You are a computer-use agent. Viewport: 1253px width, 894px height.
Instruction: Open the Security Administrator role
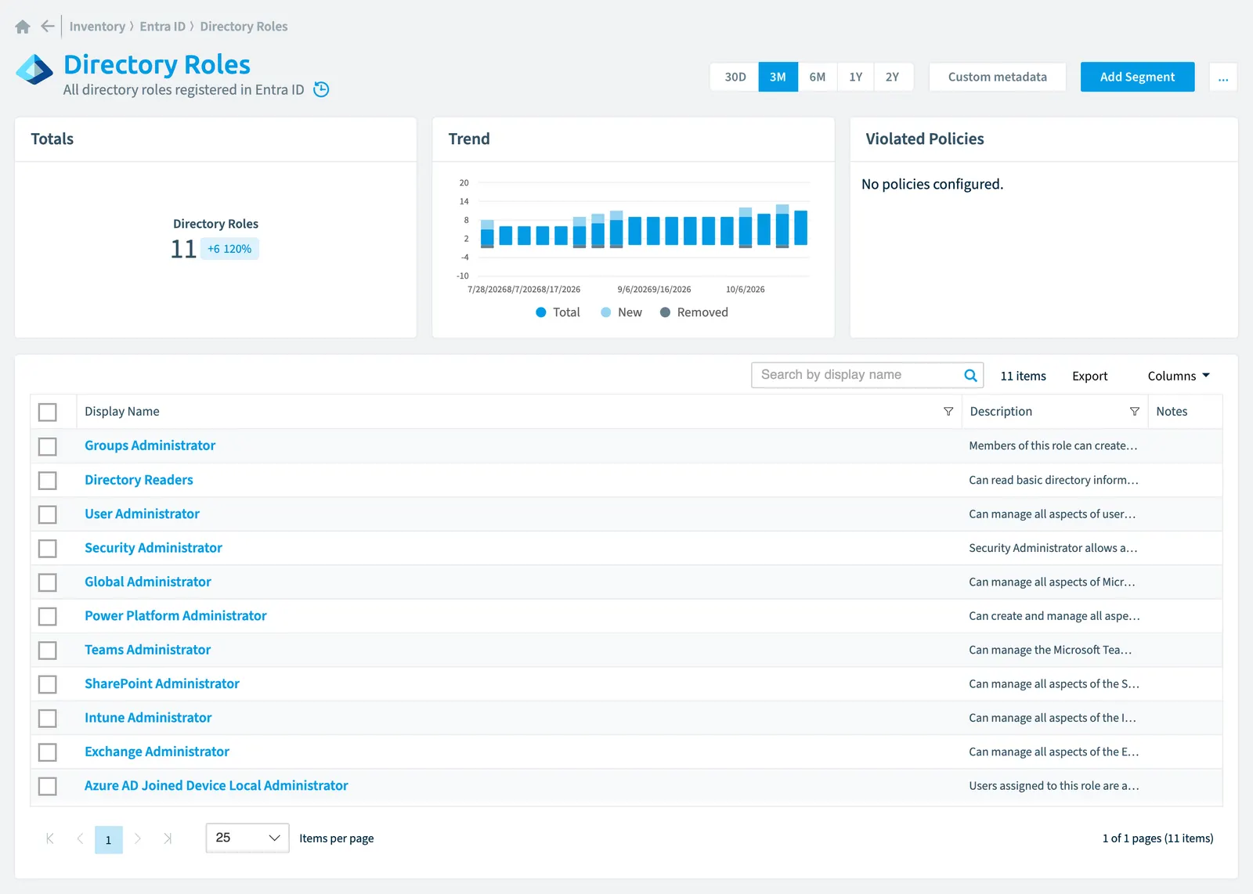point(153,548)
